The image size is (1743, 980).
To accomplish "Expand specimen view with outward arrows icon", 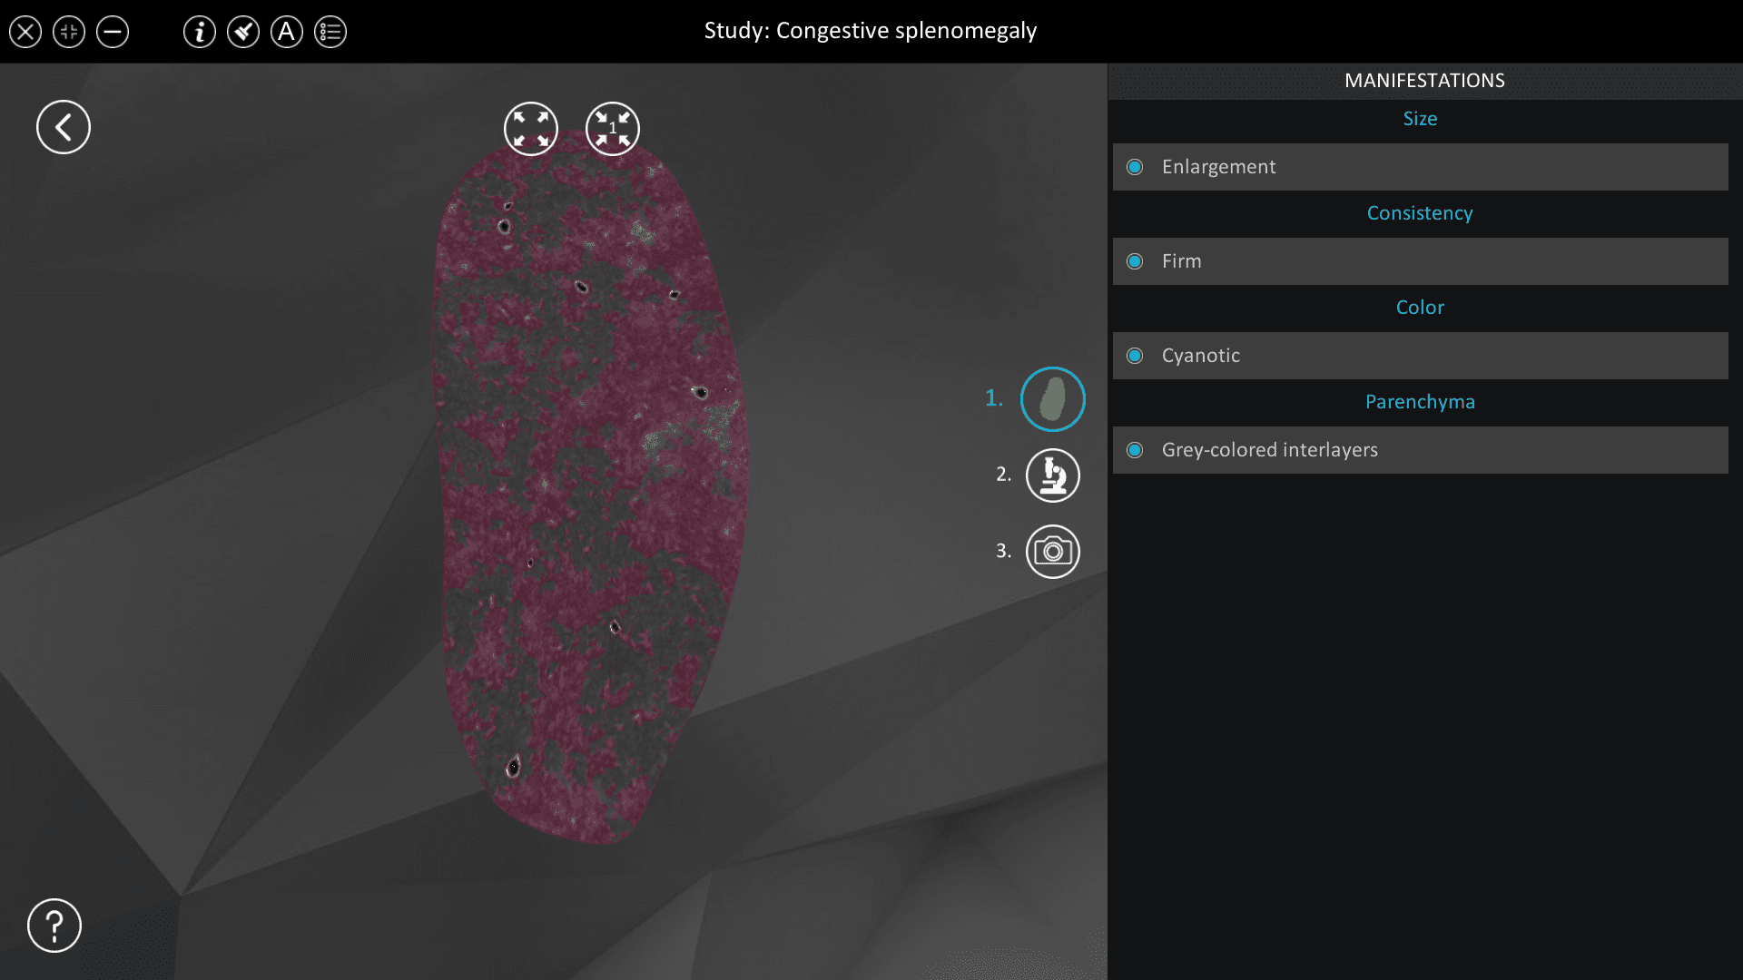I will tap(531, 129).
